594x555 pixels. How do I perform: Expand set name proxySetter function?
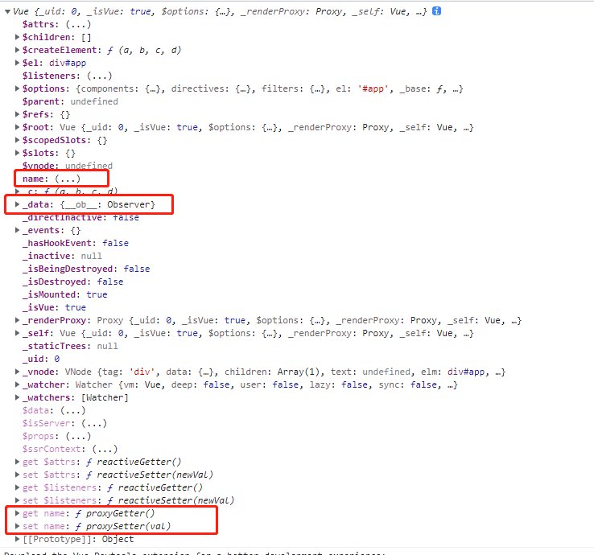18,526
